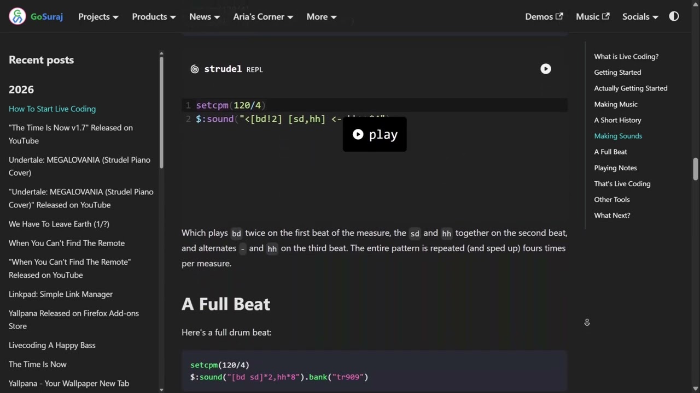Open 'Undertale: MEGALOVANIA (Strudel Piano Cover)' post
The height and width of the screenshot is (393, 700).
(79, 166)
